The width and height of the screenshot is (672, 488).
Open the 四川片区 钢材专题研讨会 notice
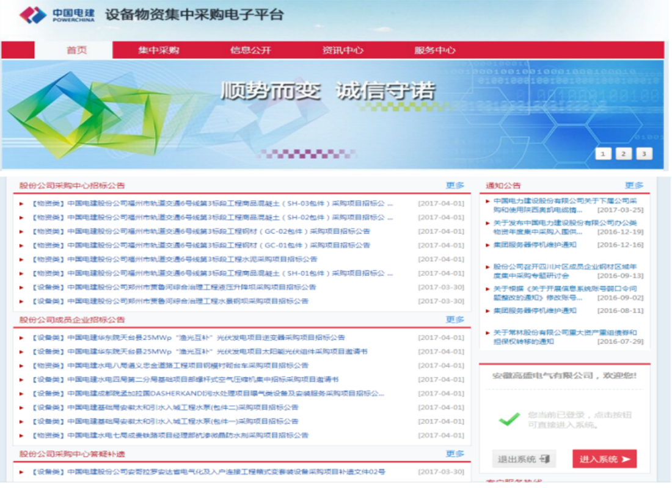pos(565,271)
